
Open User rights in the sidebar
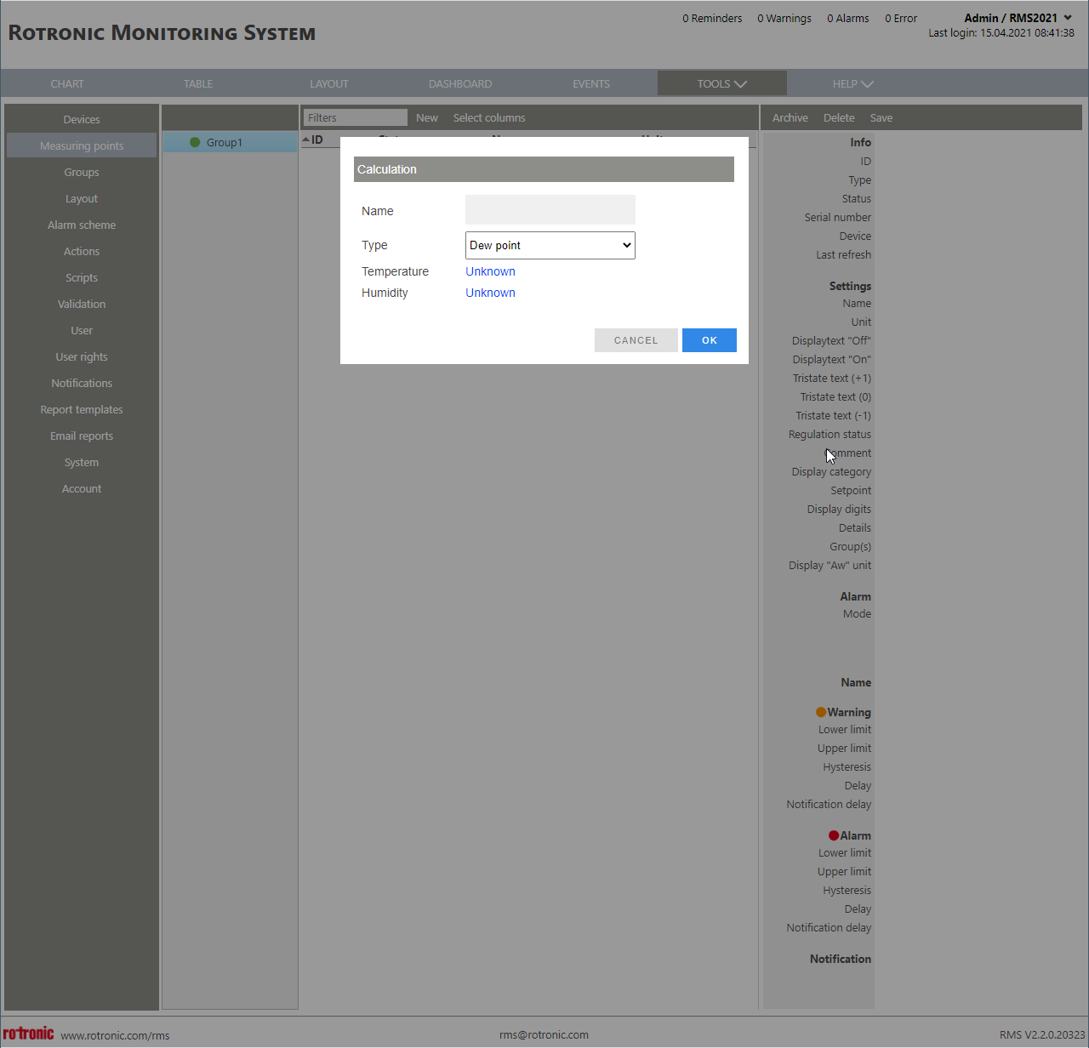[x=82, y=356]
